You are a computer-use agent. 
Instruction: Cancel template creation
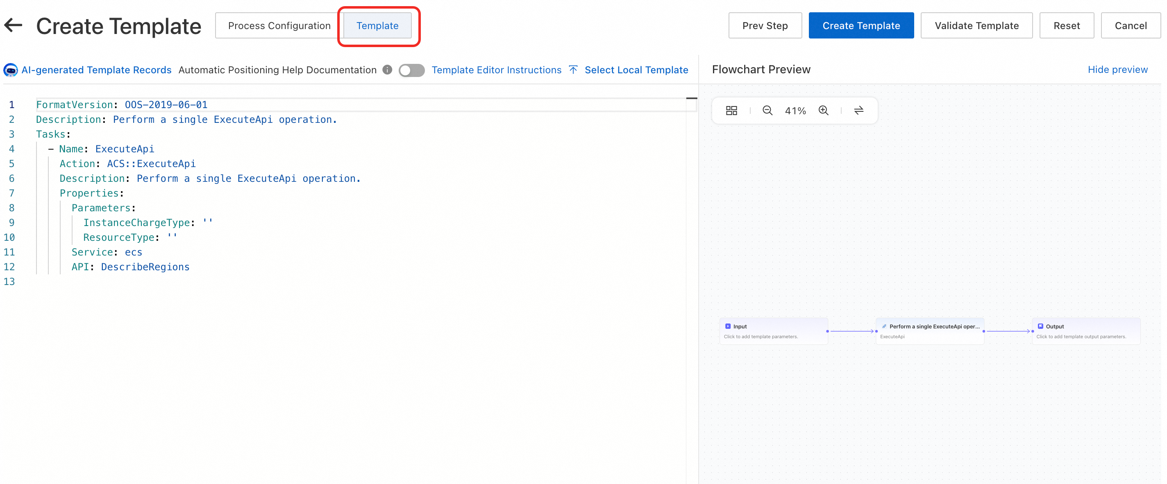[1130, 26]
